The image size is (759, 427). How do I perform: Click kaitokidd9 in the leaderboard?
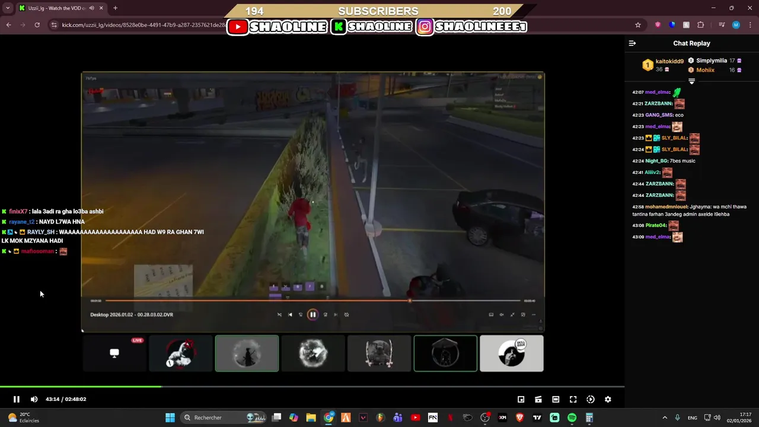pyautogui.click(x=669, y=61)
